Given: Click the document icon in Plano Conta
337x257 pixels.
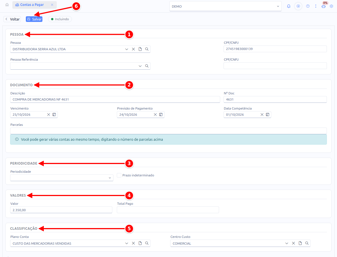Looking at the screenshot, I should click(x=140, y=243).
